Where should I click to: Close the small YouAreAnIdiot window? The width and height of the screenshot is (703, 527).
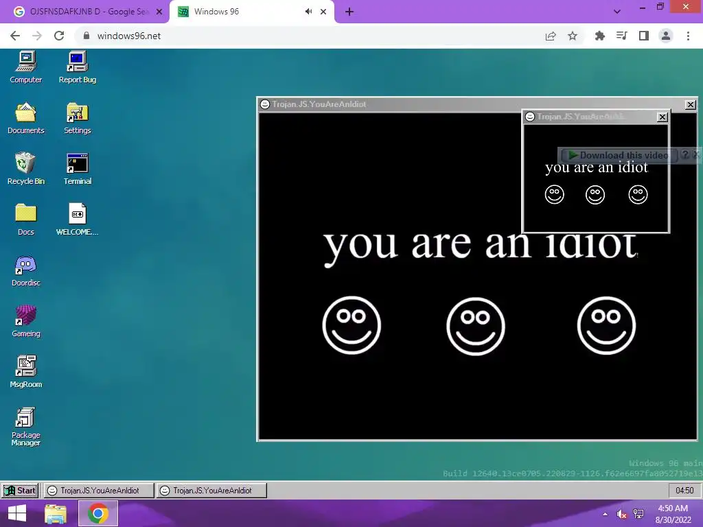click(x=662, y=117)
